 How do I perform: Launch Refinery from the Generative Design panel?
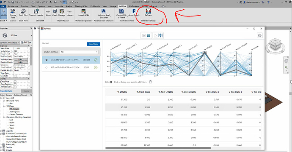point(148,13)
